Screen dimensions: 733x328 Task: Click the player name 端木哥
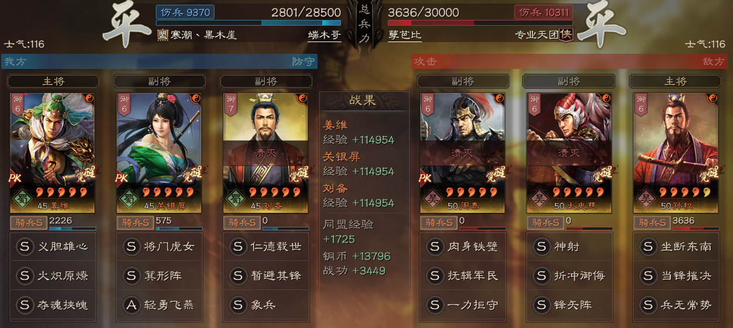click(324, 35)
